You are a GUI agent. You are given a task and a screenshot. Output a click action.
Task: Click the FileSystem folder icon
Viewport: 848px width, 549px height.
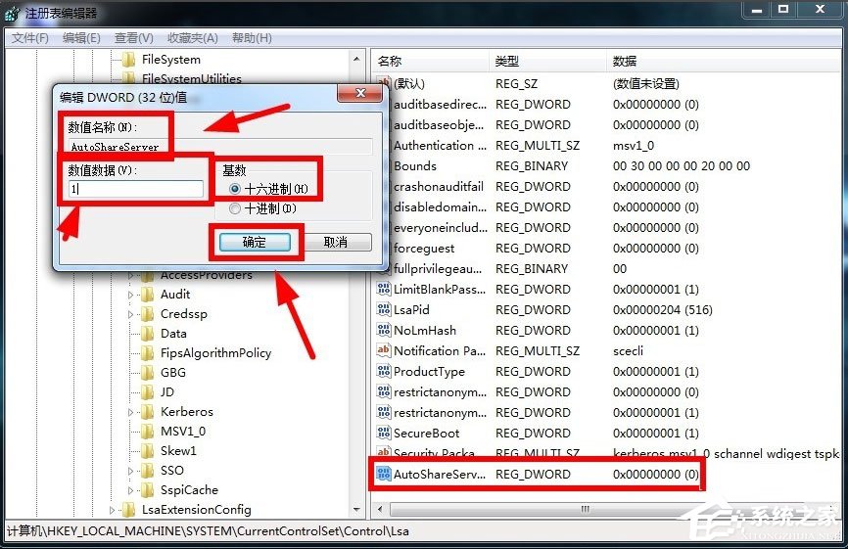tap(127, 60)
